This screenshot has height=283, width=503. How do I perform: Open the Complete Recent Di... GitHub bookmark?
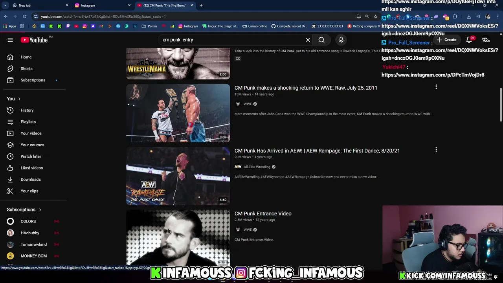coord(289,26)
